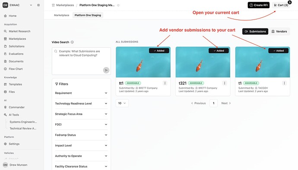Open more options menu for t1

284,83
